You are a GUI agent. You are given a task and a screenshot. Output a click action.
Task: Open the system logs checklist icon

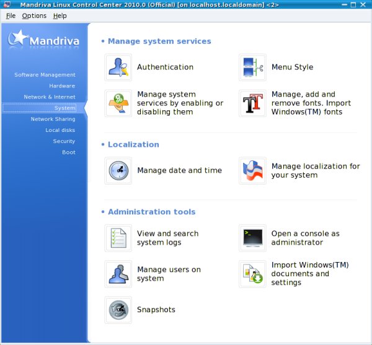pos(118,238)
